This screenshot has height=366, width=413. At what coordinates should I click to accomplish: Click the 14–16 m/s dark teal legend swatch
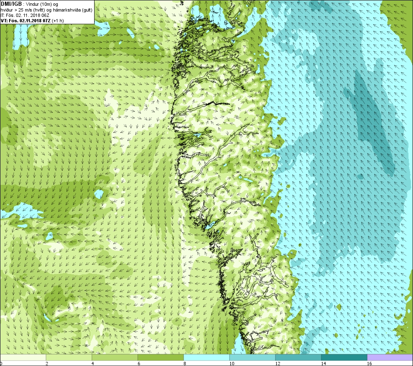[344, 357]
